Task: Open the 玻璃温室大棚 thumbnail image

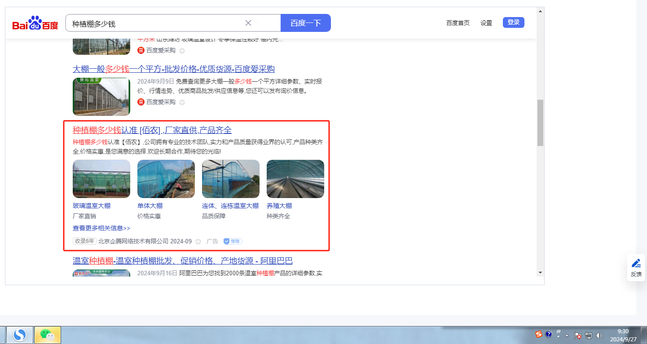Action: click(x=101, y=179)
